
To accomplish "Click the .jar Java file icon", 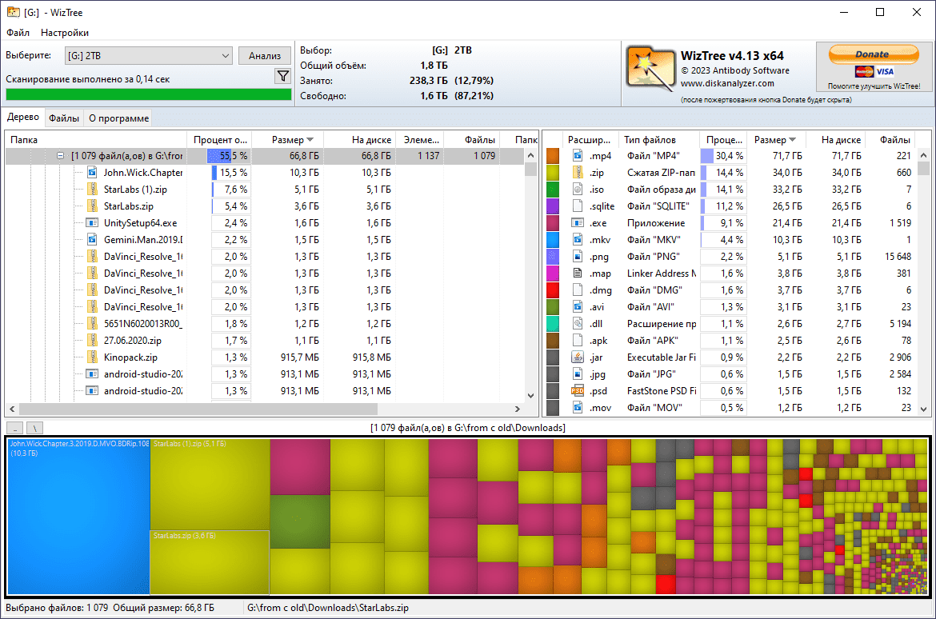I will tap(578, 357).
